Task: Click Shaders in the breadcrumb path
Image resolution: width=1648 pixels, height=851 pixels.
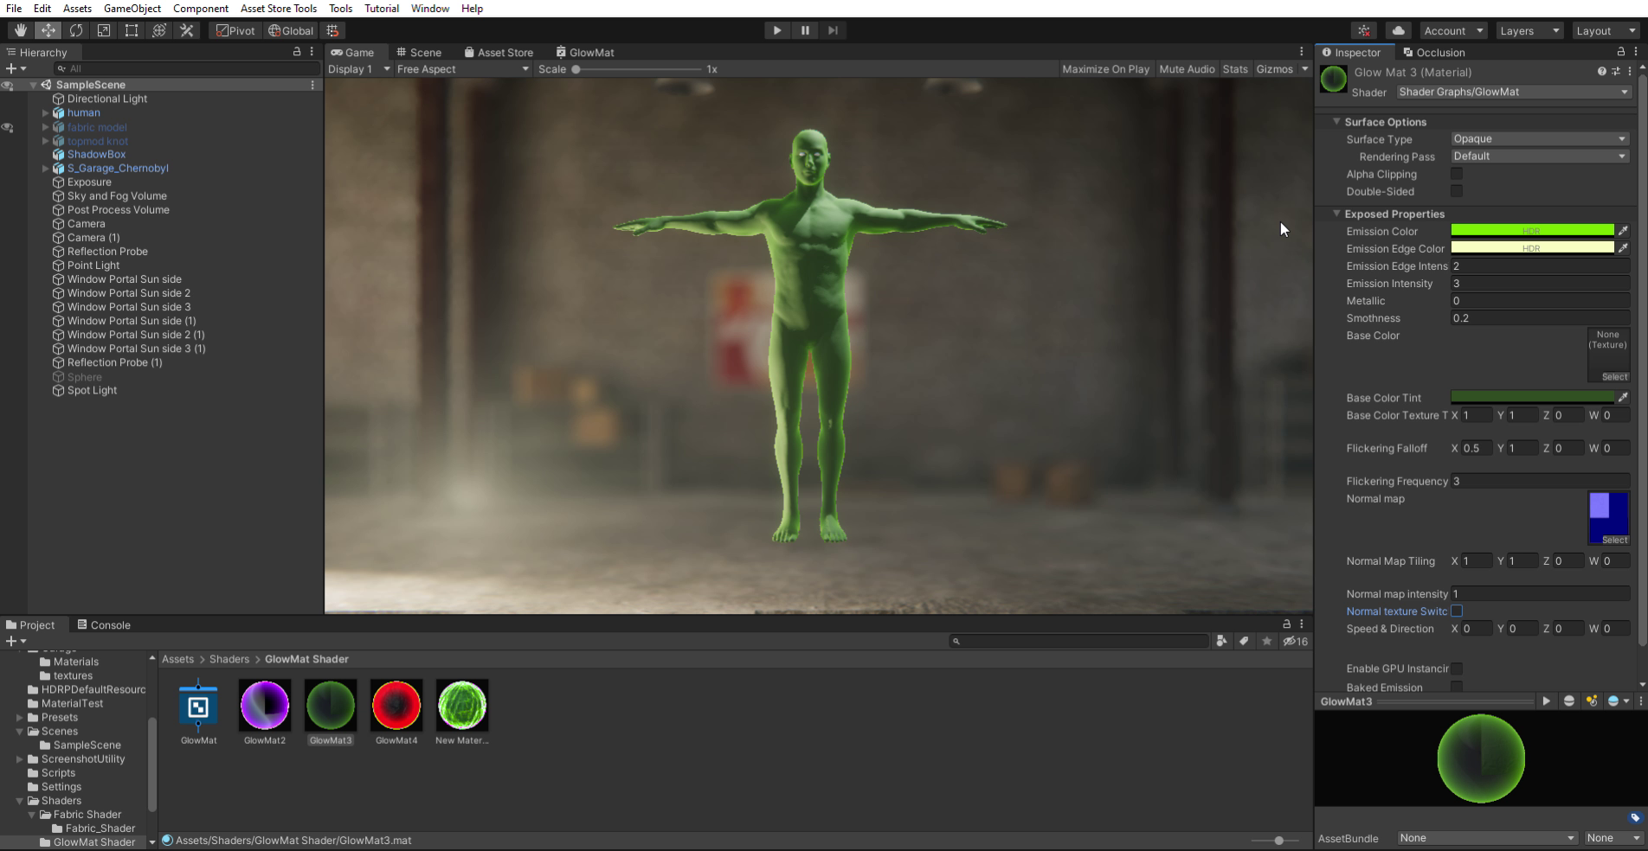Action: (x=229, y=659)
